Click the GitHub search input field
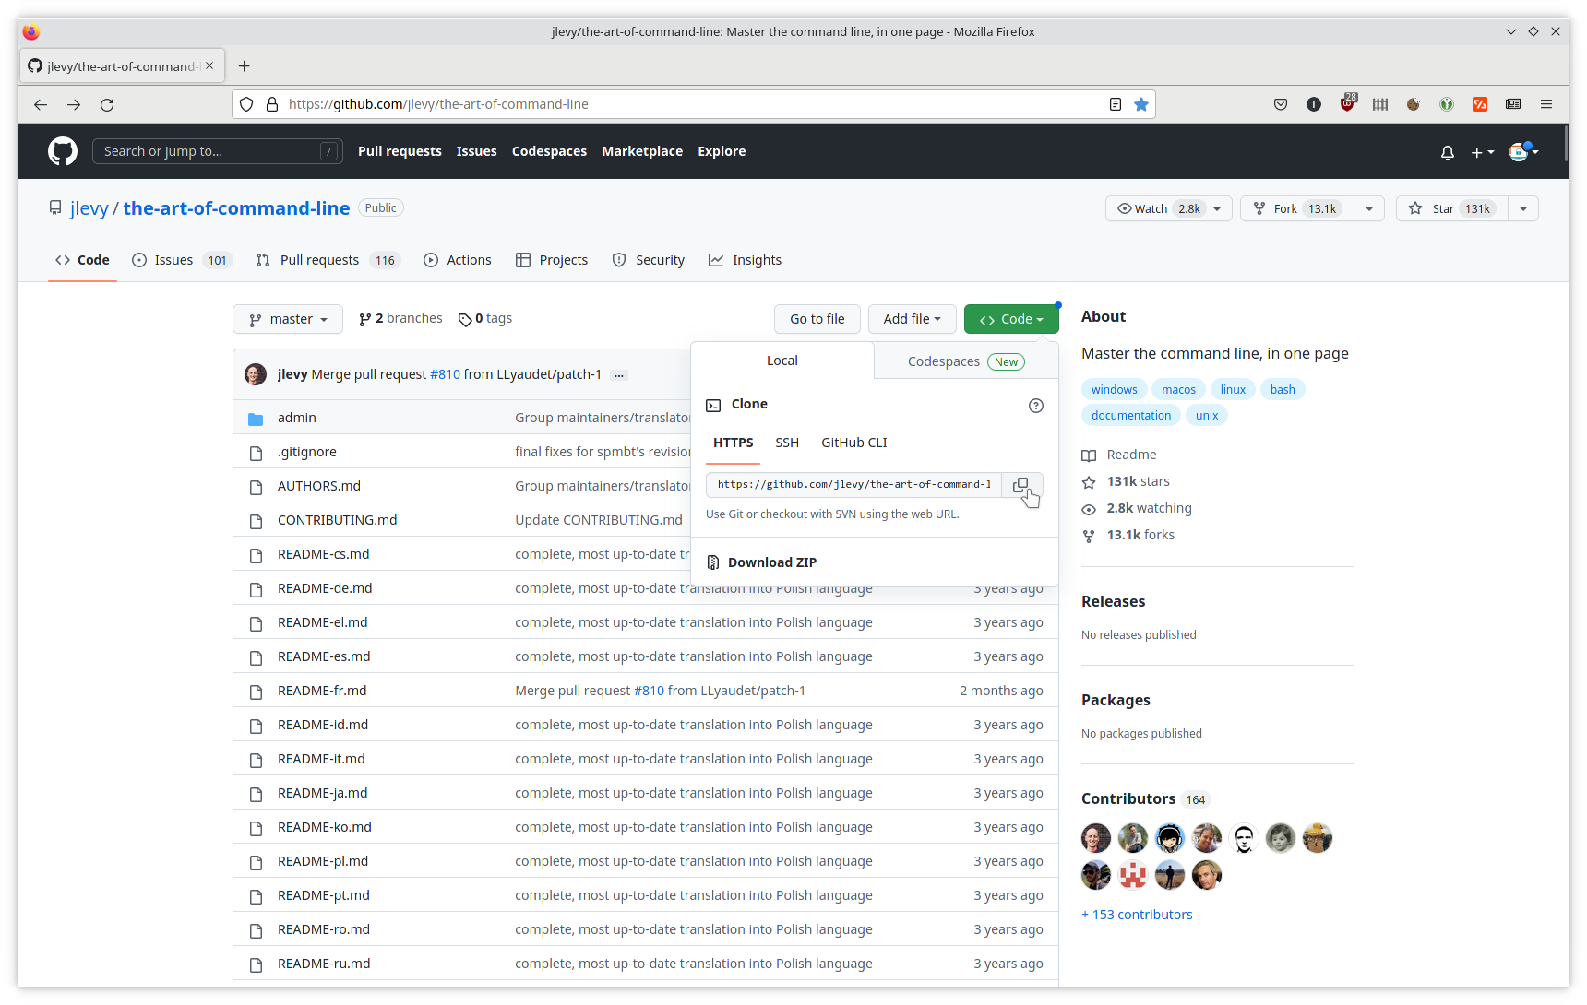The height and width of the screenshot is (1005, 1587). (x=210, y=151)
